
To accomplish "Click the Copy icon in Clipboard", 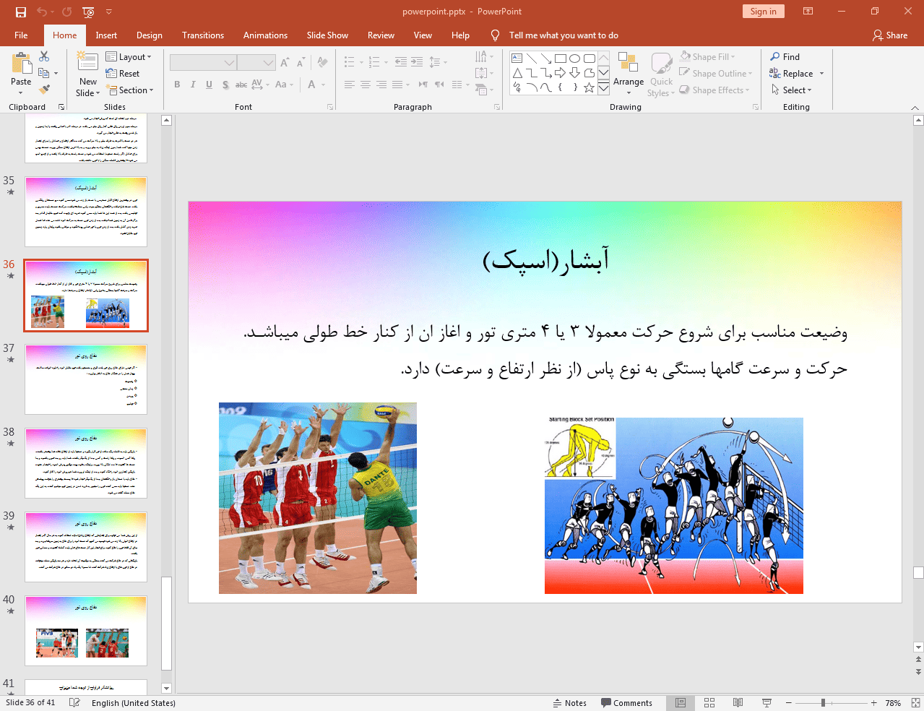I will 44,73.
